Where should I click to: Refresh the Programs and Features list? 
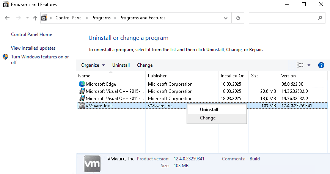(238, 18)
